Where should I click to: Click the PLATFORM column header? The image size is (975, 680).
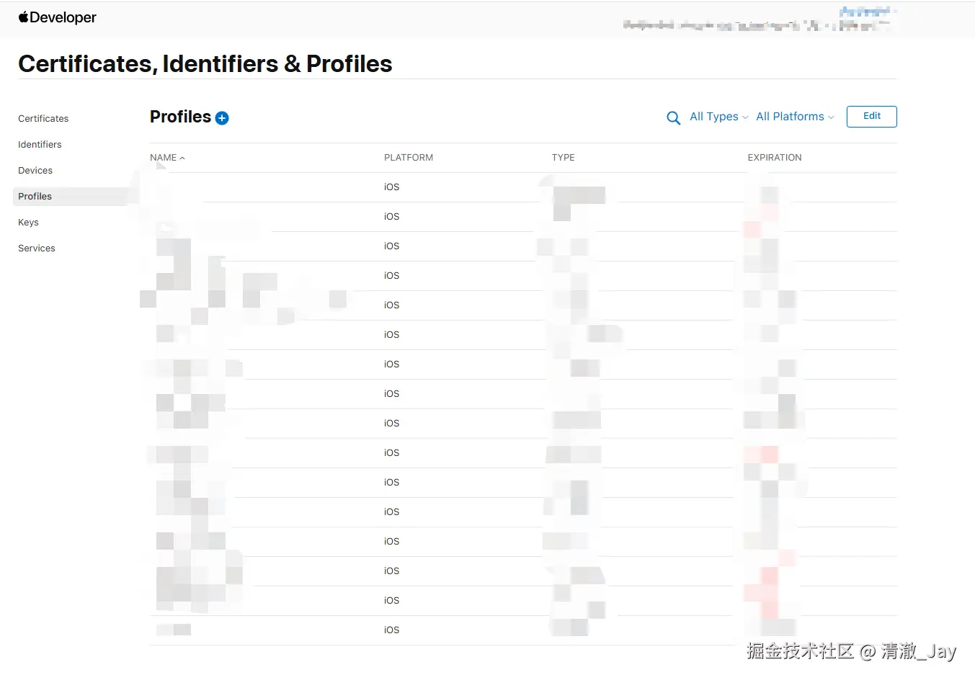pos(409,158)
